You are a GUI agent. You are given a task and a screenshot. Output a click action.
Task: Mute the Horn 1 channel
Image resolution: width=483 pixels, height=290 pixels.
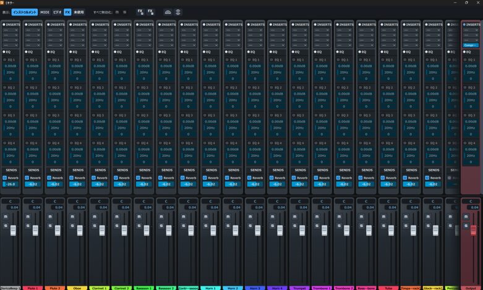(205, 216)
